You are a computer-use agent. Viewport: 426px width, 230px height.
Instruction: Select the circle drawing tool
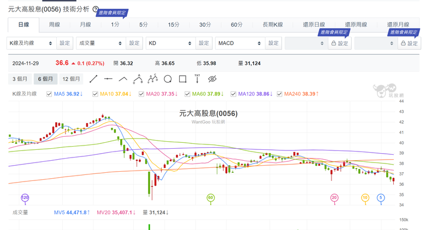pos(168,79)
